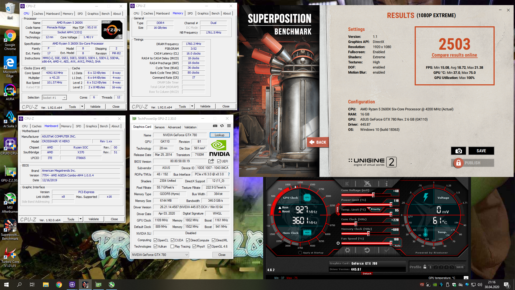This screenshot has height=290, width=515.
Task: Toggle Vulkan checkbox in GPU-Z
Action: pos(155,247)
